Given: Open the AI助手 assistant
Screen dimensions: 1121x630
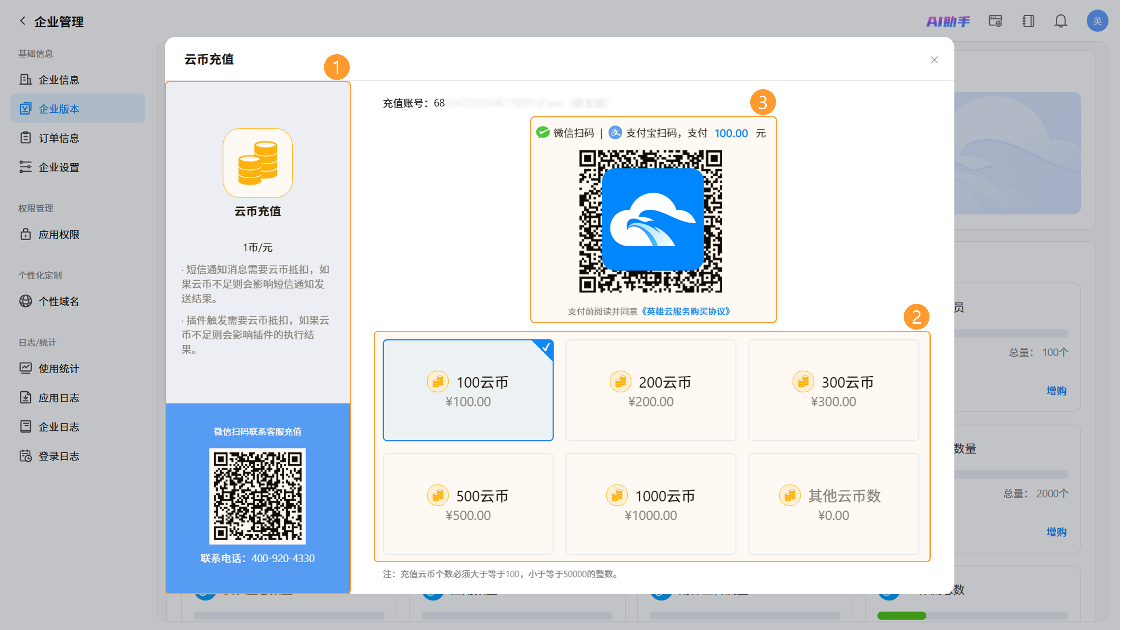Looking at the screenshot, I should tap(948, 21).
